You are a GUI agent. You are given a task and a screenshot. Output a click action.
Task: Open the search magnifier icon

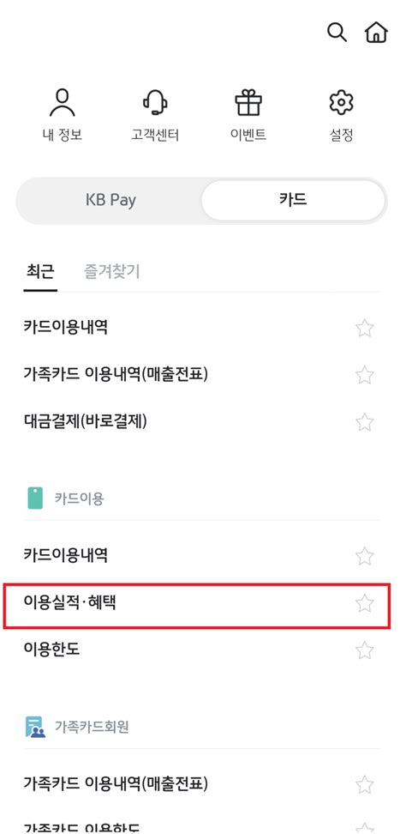[337, 33]
